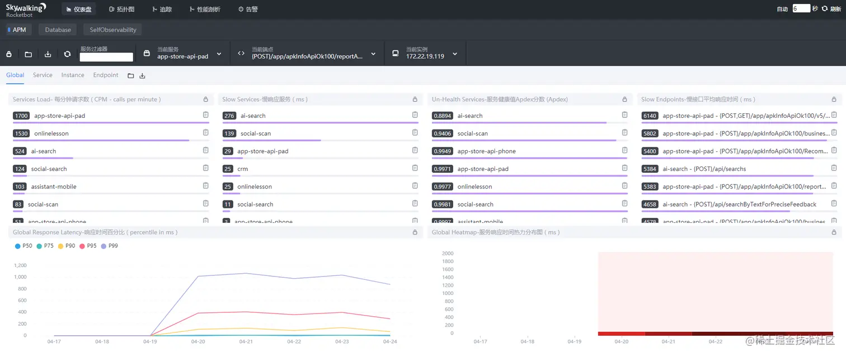Click the circular reload icon beside the service filter

68,54
